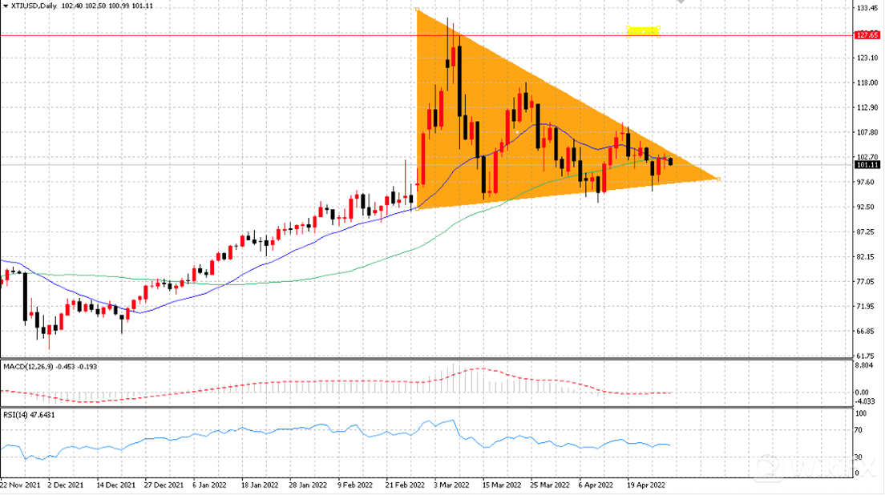Select the triangle's top anchor point
Viewport: 885px width, 495px height.
click(x=417, y=10)
